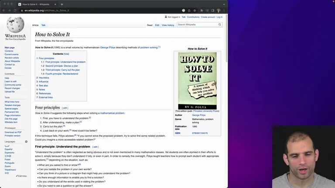Open Recent changes in sidebar
The image size is (335, 188).
12,88
